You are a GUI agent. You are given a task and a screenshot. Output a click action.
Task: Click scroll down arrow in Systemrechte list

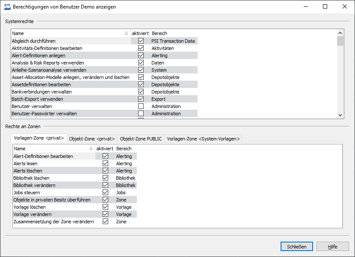coord(340,115)
